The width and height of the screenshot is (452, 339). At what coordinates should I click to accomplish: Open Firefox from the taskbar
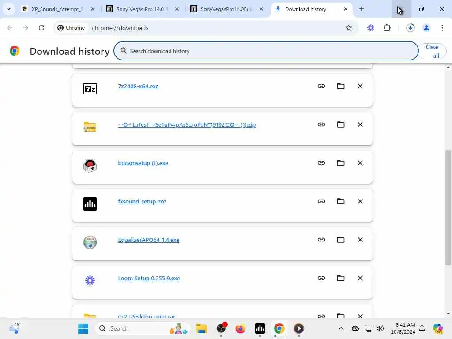point(240,328)
